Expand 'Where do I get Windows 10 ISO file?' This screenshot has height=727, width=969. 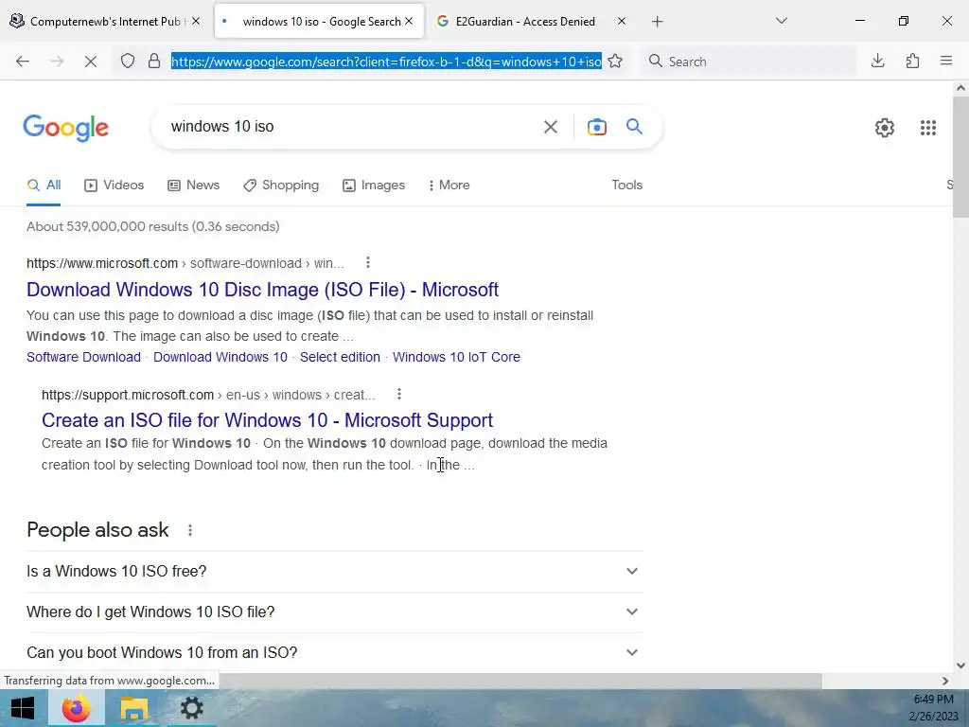[335, 612]
